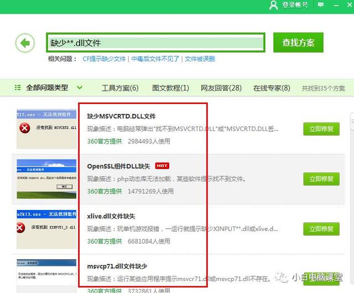Select the 全部问题类型 filter label

[47, 87]
